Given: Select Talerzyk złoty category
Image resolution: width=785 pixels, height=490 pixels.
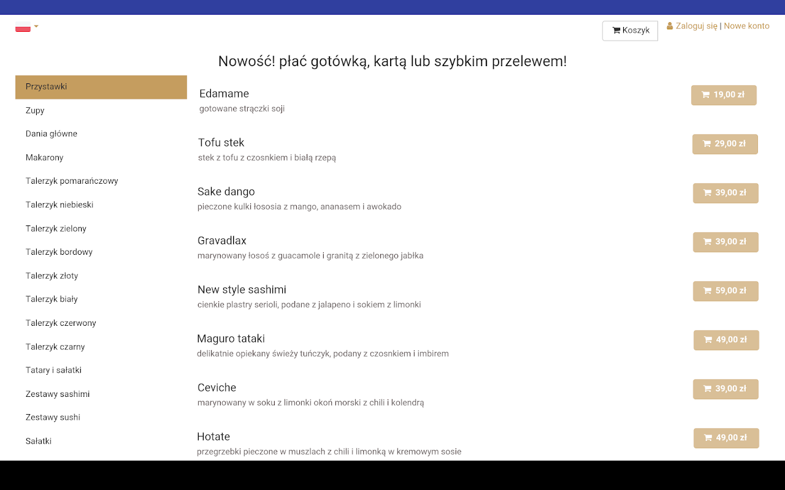Looking at the screenshot, I should (101, 276).
